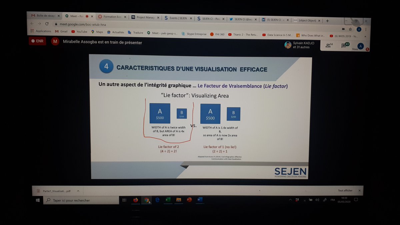Open the Windows notification center

(x=356, y=200)
